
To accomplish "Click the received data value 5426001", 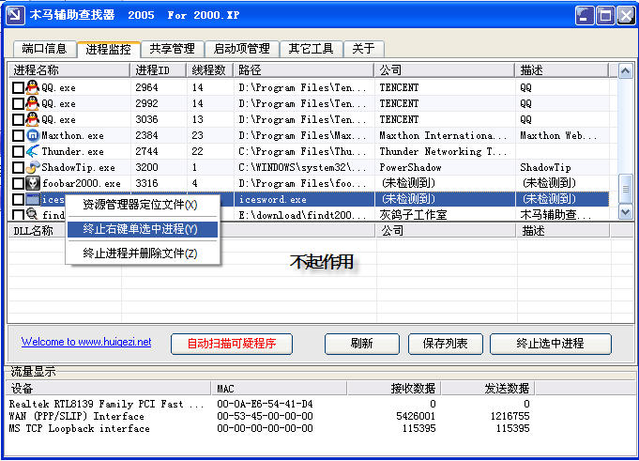I will [416, 416].
